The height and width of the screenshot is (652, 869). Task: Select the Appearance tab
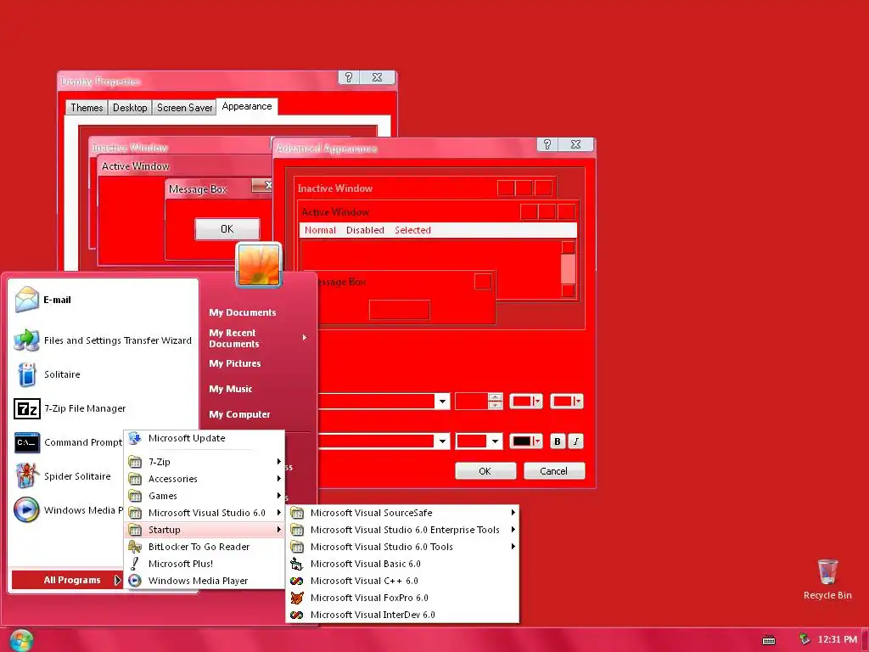247,106
